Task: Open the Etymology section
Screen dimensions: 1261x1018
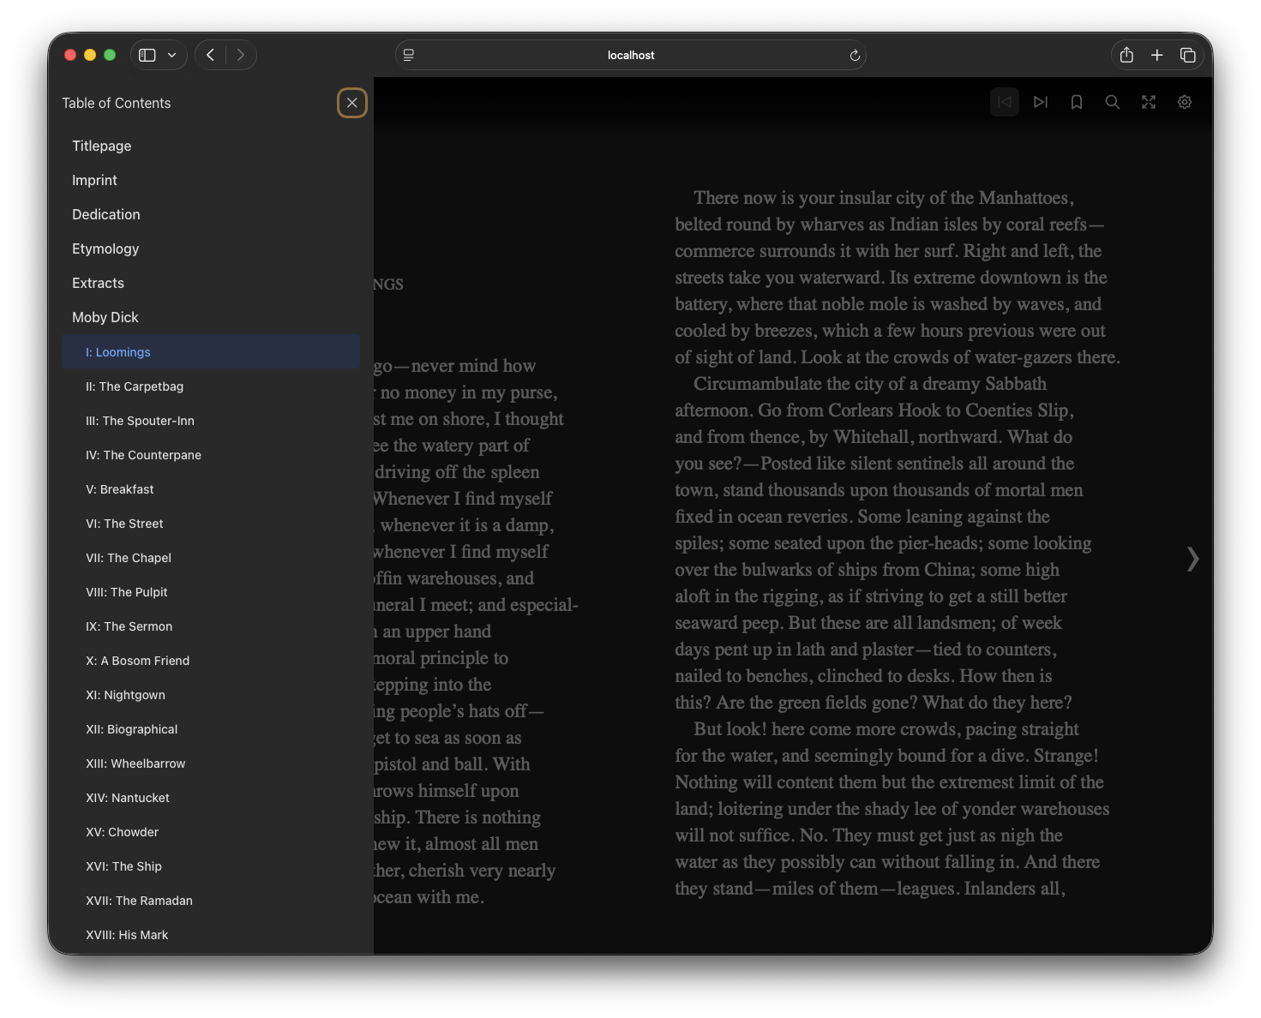Action: tap(105, 249)
